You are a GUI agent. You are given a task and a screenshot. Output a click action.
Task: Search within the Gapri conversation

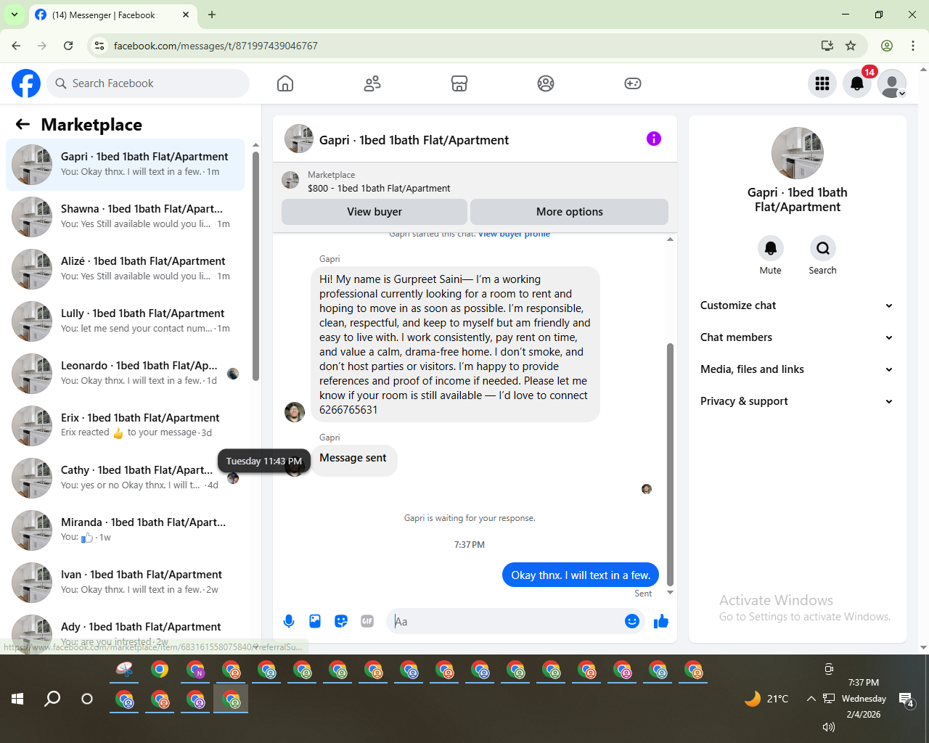click(x=823, y=248)
